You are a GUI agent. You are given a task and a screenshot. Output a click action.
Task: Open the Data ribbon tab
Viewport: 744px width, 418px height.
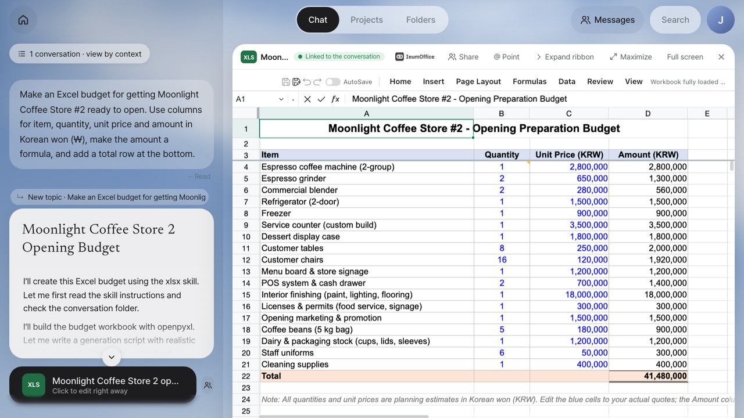tap(567, 82)
